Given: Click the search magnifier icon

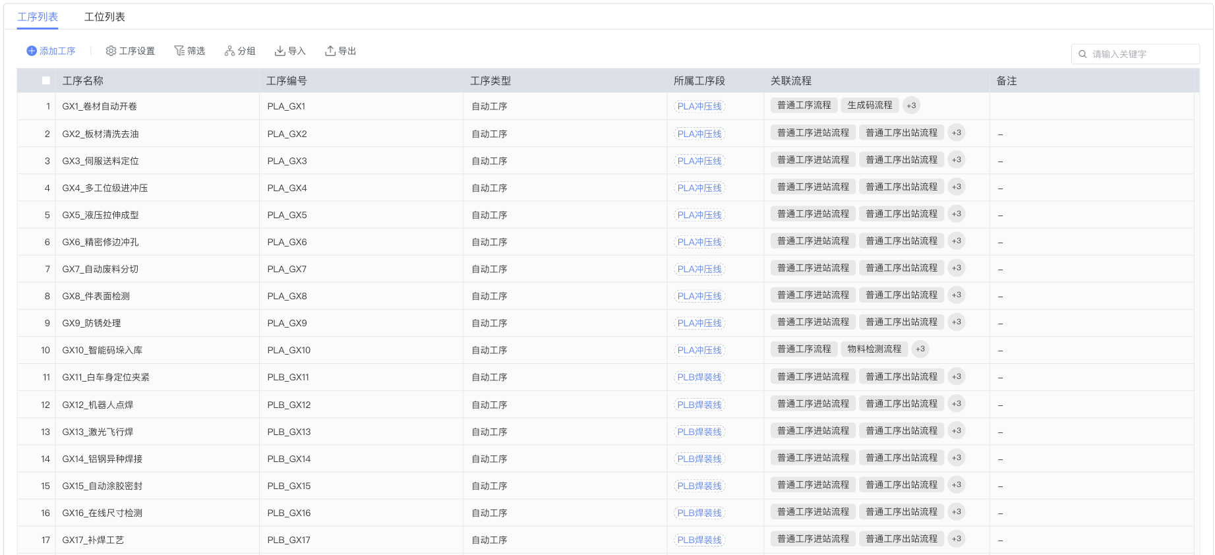Looking at the screenshot, I should (x=1082, y=54).
